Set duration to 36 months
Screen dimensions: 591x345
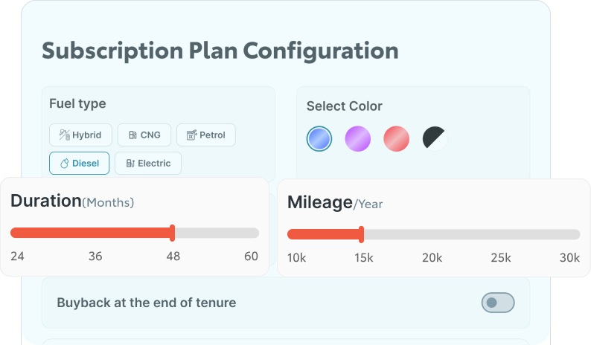pos(95,233)
